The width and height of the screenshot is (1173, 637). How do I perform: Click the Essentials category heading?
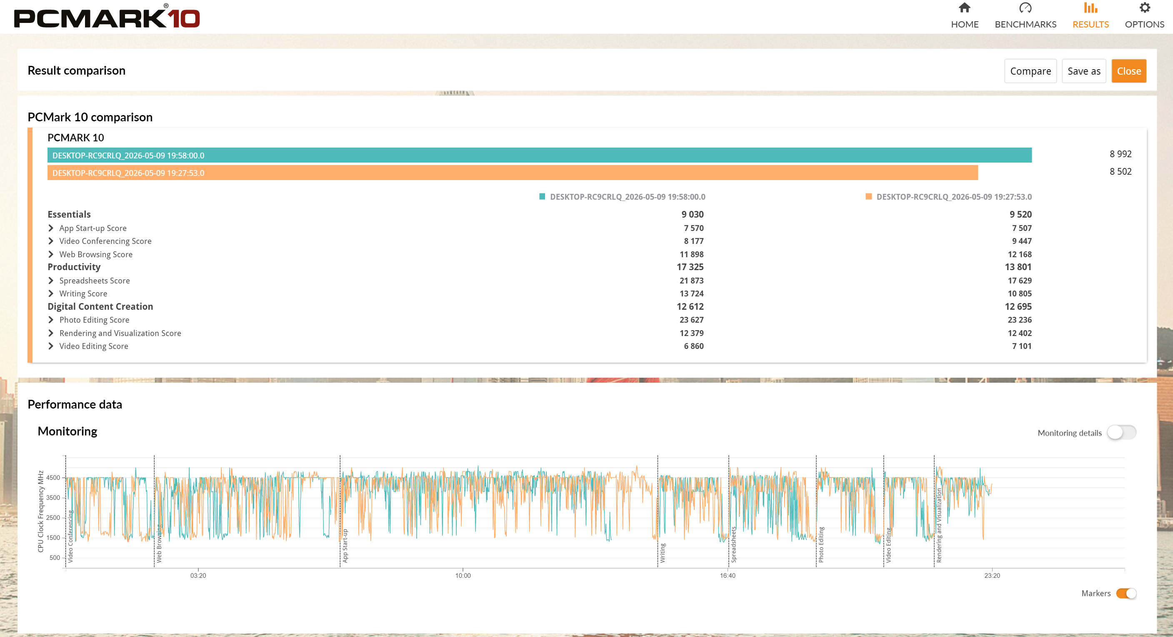point(69,215)
